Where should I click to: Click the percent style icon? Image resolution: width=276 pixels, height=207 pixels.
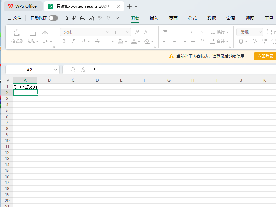point(255,41)
